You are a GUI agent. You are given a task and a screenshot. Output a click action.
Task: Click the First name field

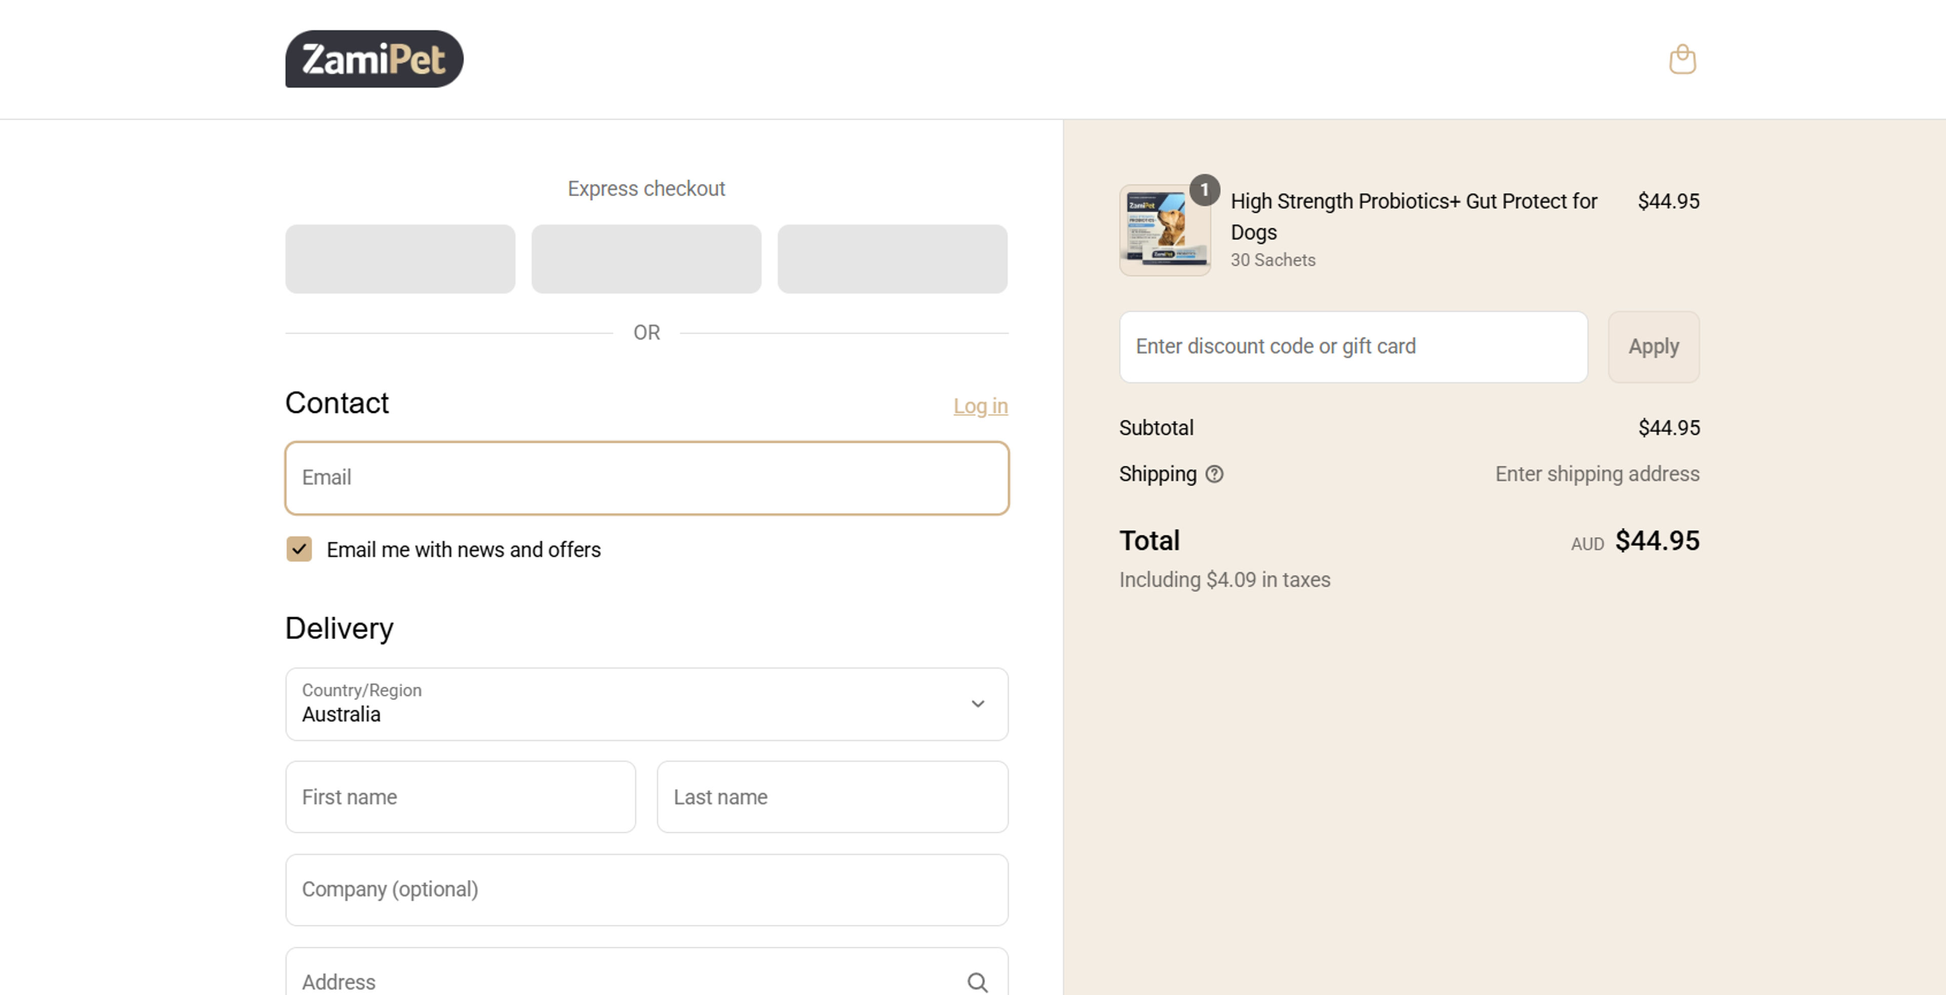[461, 797]
